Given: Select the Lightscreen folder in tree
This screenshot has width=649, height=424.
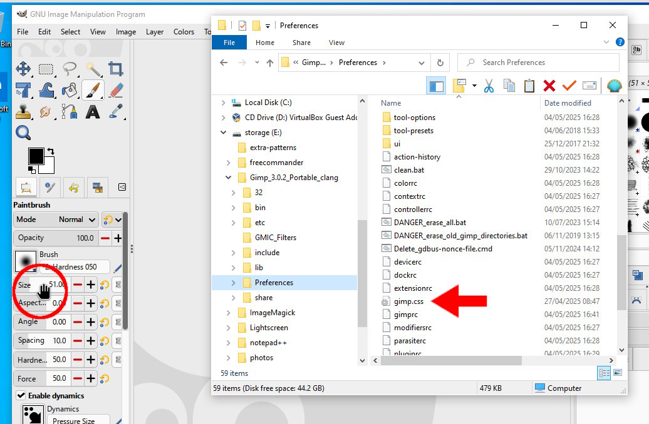Looking at the screenshot, I should click(x=269, y=328).
